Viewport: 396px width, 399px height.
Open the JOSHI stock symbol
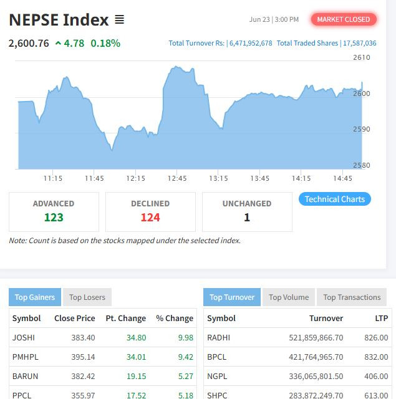[24, 337]
